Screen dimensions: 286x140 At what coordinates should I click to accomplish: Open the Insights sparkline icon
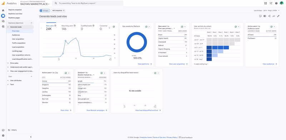point(274,16)
